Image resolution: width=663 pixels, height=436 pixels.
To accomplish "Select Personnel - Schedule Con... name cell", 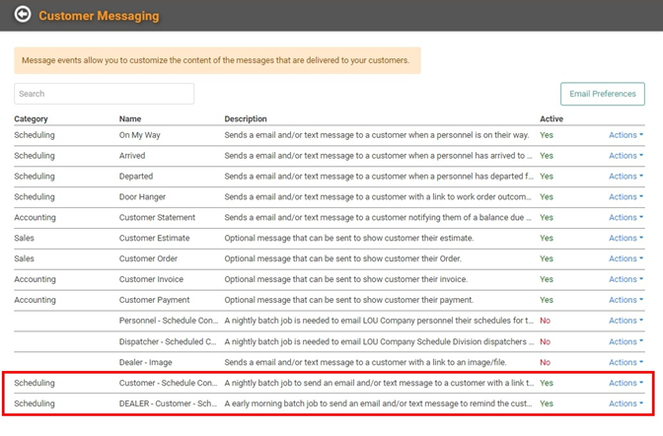I will click(169, 321).
